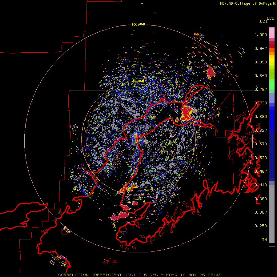Screen dimensions: 277x277
Task: Click the 0.573 value on the color scale
Action: pyautogui.click(x=261, y=144)
